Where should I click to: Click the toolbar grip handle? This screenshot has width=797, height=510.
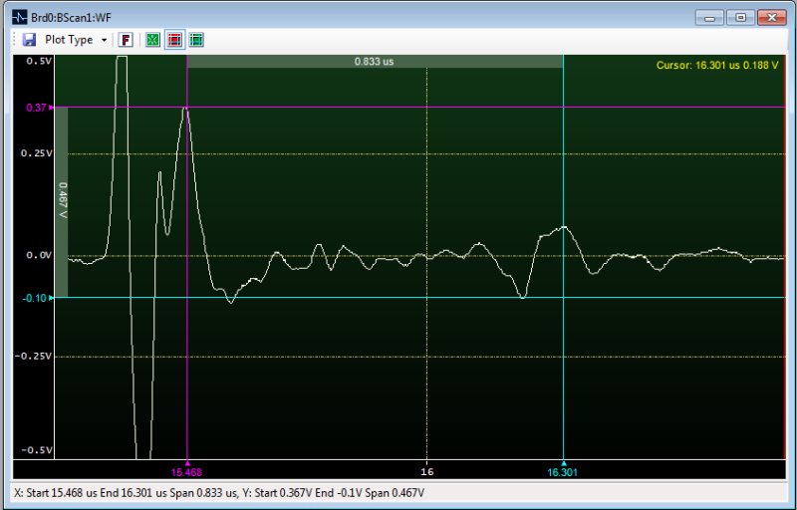pos(15,40)
